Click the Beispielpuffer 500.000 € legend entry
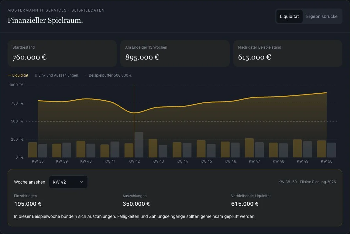 [108, 75]
